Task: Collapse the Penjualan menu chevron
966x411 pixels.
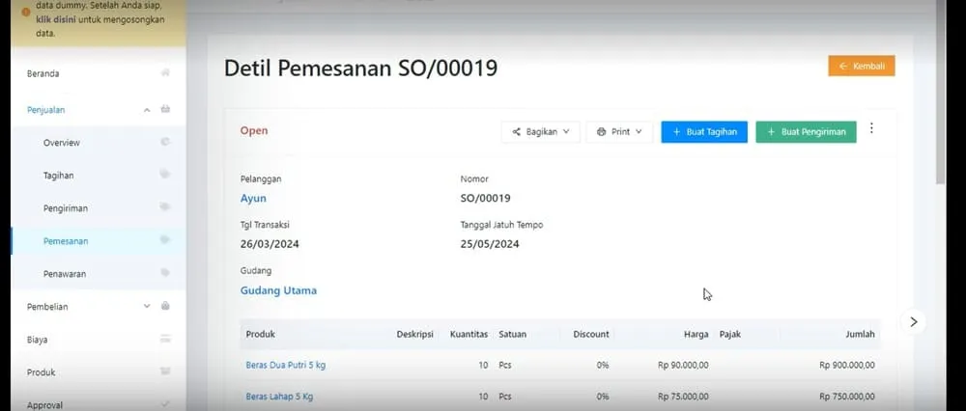Action: pos(147,110)
